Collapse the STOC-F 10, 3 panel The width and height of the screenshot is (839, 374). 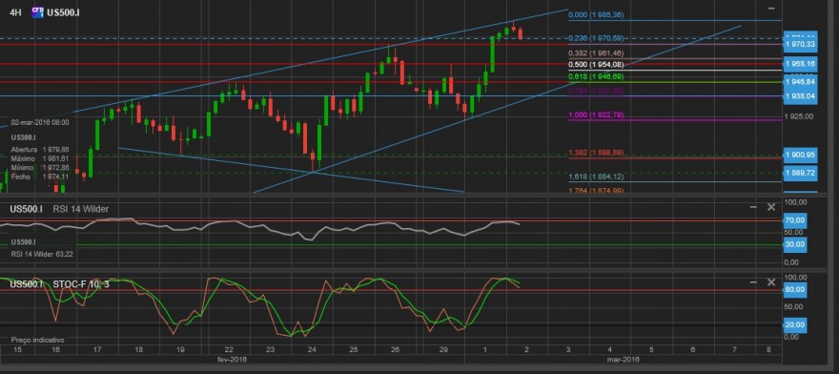tap(753, 281)
